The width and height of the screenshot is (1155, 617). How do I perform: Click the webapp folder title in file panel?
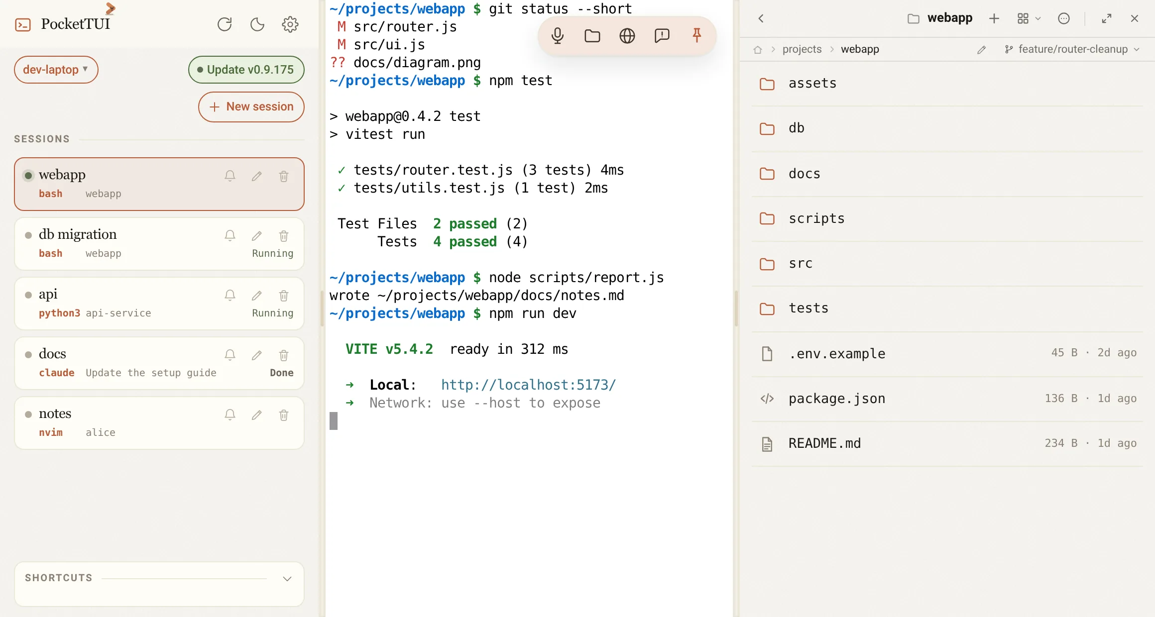click(x=940, y=18)
